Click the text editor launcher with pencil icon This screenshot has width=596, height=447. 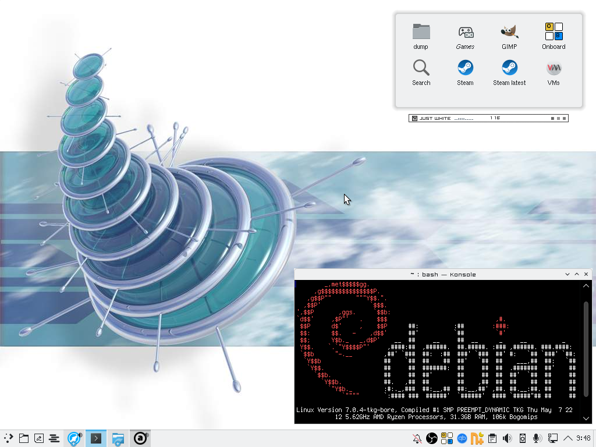coord(39,438)
